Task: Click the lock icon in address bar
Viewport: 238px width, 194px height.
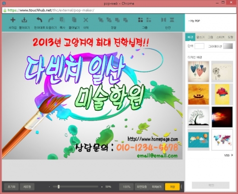Action: click(5, 10)
